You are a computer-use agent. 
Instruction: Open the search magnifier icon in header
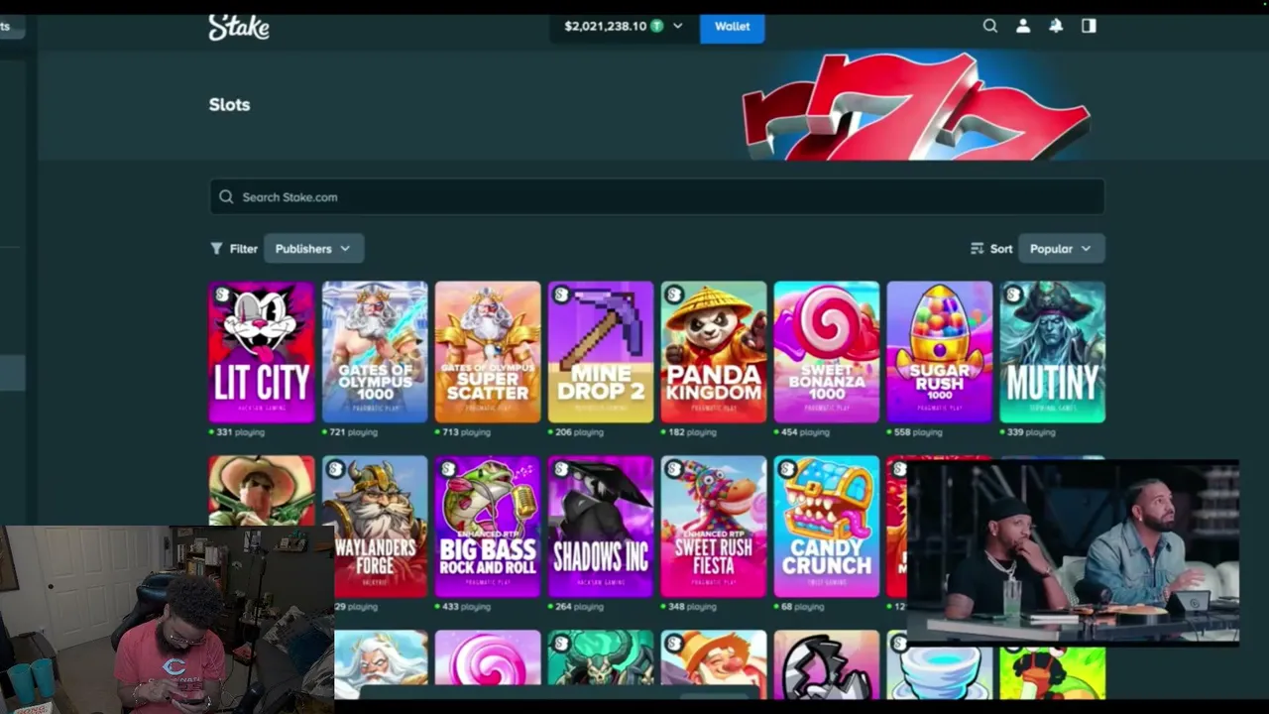coord(989,26)
